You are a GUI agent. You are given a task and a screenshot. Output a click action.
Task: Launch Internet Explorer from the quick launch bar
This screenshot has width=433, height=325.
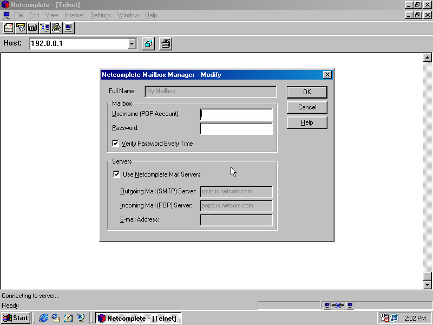pos(43,318)
